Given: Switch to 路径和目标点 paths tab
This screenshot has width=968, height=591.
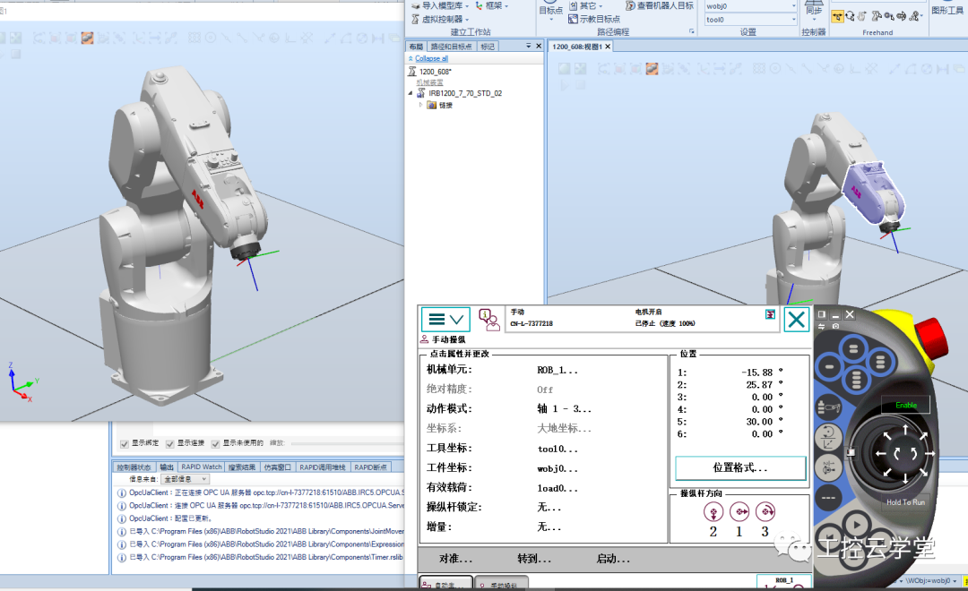Looking at the screenshot, I should click(x=451, y=47).
